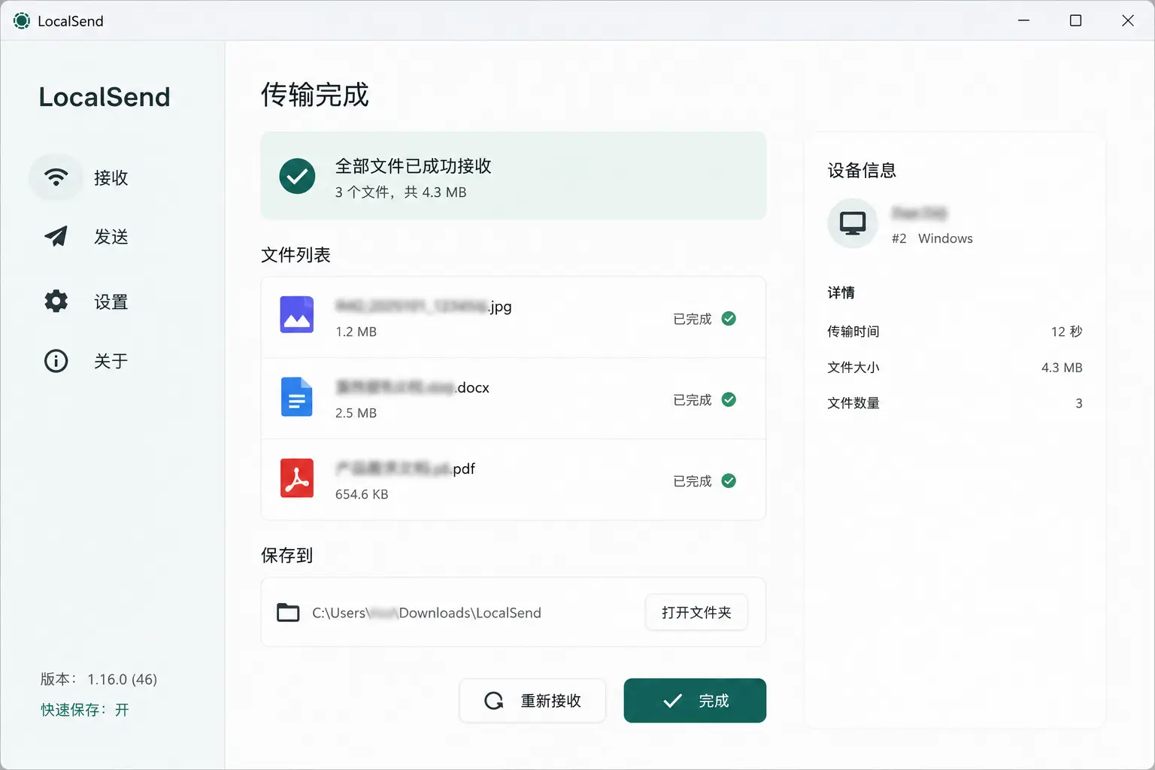Click 已完成 status of the jpg file
1155x770 pixels.
(x=693, y=319)
